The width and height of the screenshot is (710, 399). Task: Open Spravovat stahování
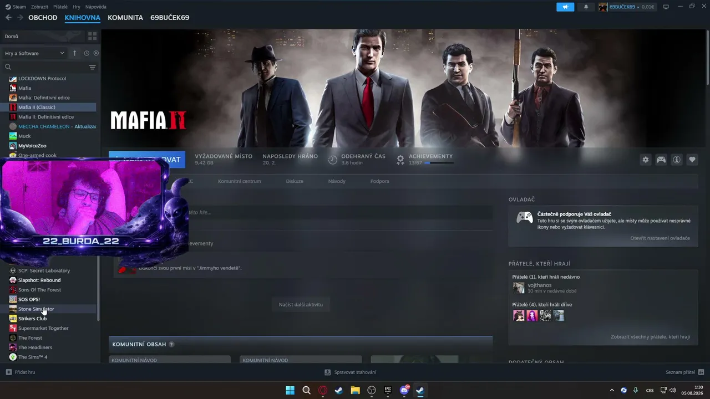tap(351, 372)
